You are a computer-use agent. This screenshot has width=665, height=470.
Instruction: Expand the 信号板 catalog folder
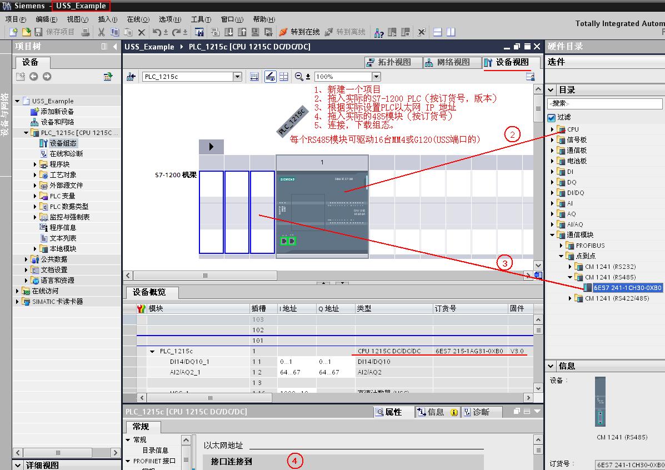552,139
